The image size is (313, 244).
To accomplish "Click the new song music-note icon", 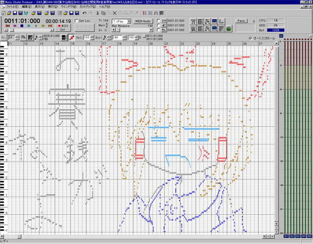I will [x=4, y=13].
